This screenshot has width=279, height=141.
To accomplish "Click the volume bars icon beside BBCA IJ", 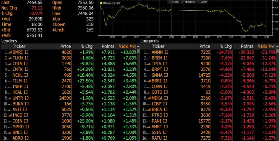I will coord(149,109).
